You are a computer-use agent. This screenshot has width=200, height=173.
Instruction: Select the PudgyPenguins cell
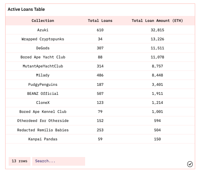43,84
